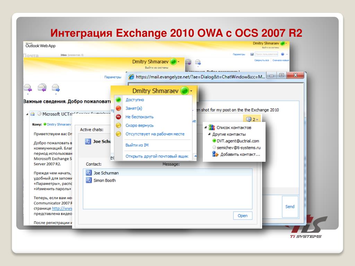355x266 pixels.
Task: Open dropdown arrow under Forward icon
Action: pos(56,94)
